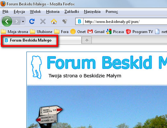Open the Moja strona bookmark folder
The width and height of the screenshot is (167, 128).
14,31
